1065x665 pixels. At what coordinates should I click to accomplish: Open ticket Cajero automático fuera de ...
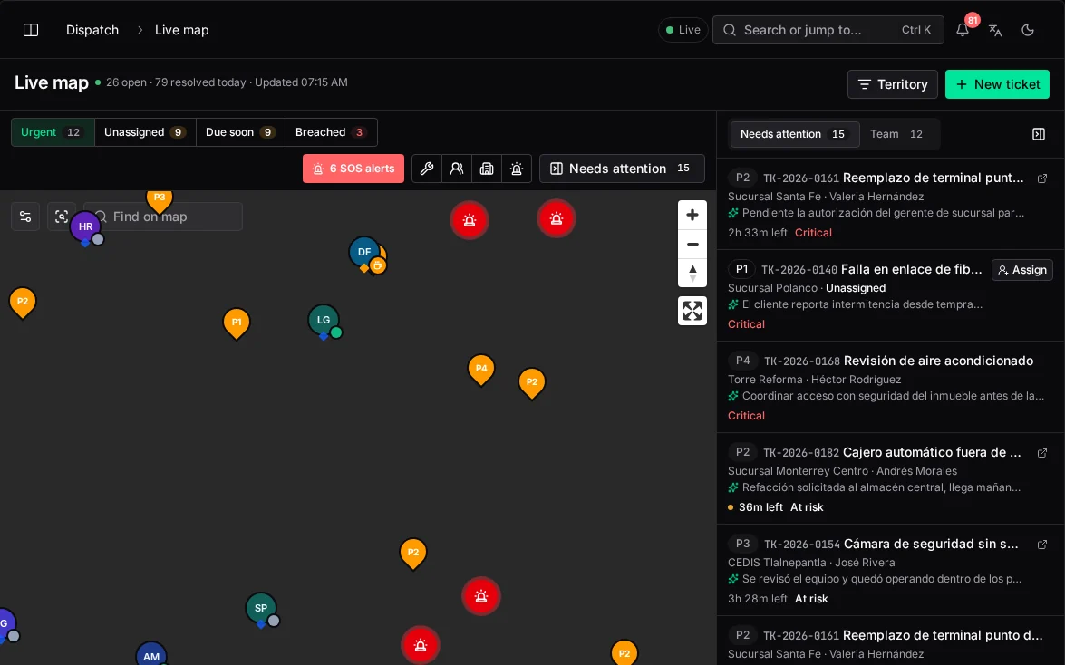point(932,452)
